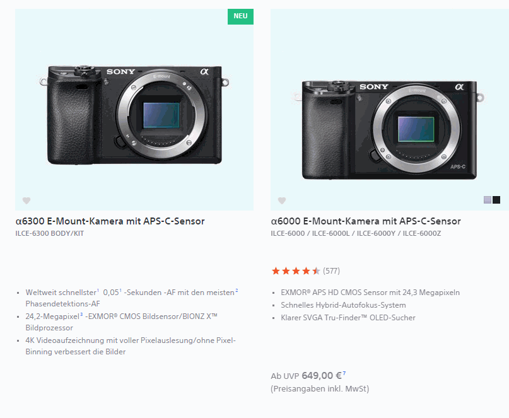Click the ILCE-6000 model variants line
The image size is (509, 418).
tap(356, 233)
